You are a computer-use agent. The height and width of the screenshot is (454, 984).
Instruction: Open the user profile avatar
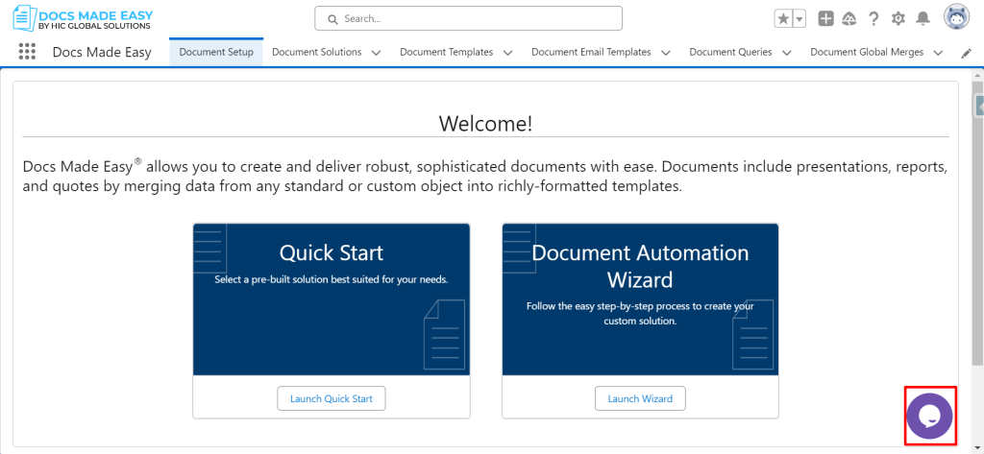coord(956,17)
